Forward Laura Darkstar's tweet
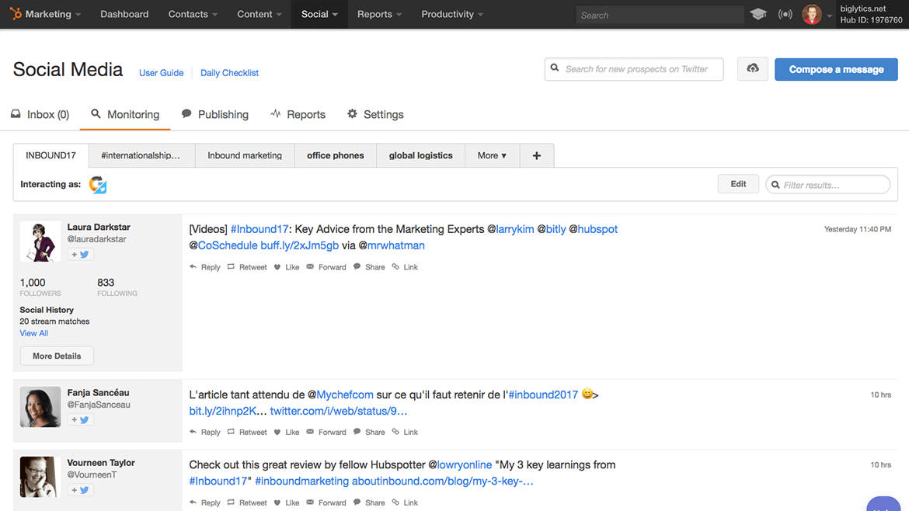This screenshot has width=909, height=511. click(x=326, y=266)
